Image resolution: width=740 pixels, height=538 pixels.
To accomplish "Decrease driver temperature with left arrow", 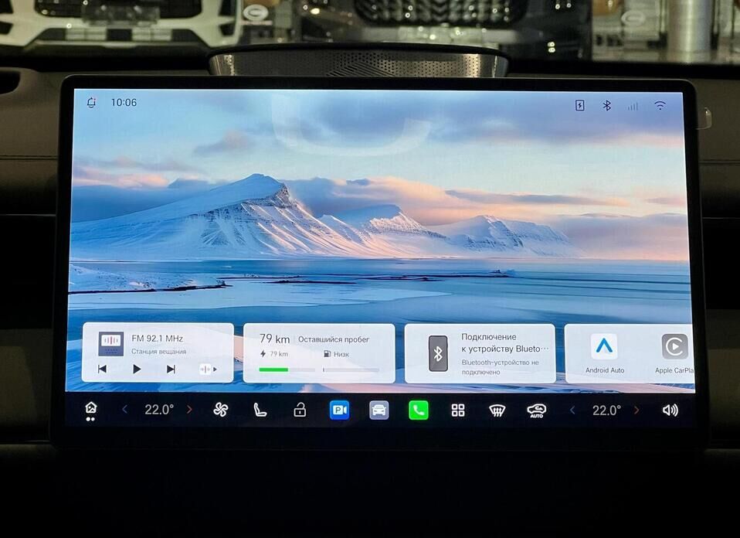I will [125, 410].
